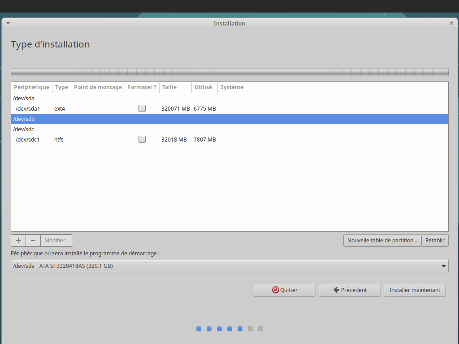
Task: Click the partition usage bar above table
Action: coord(229,72)
